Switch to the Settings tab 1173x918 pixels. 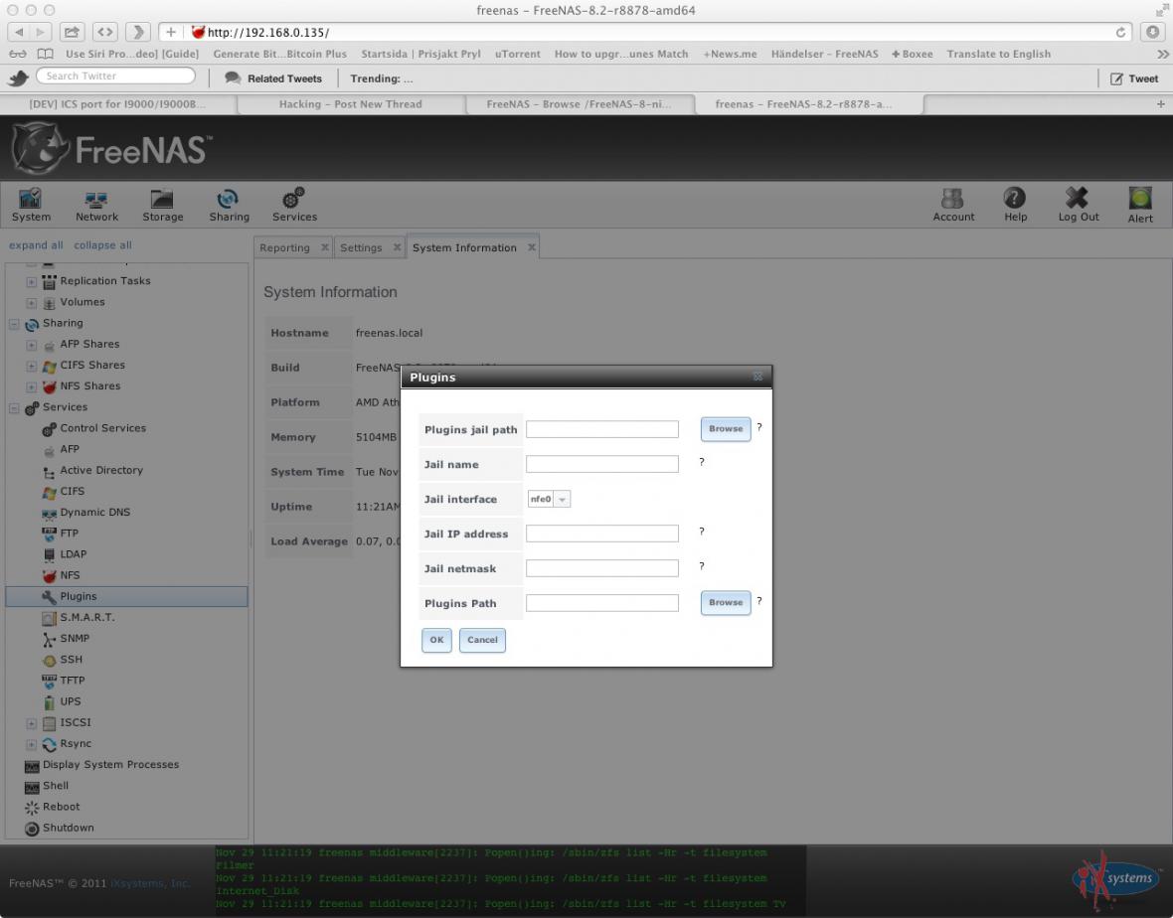coord(361,247)
